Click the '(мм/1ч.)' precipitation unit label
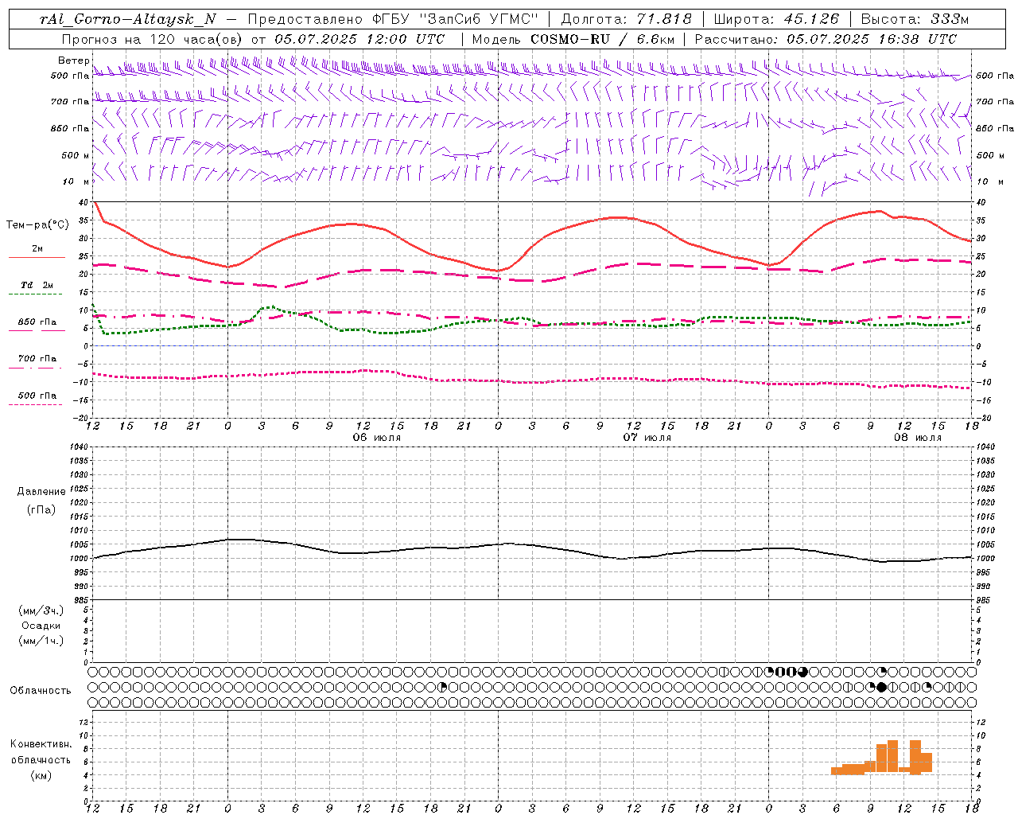Viewport: 1018px width, 815px height. click(x=41, y=641)
